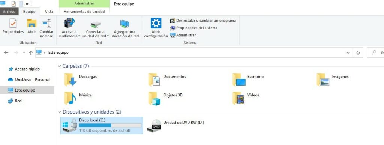Select Este equipo in navigation pane

[27, 90]
